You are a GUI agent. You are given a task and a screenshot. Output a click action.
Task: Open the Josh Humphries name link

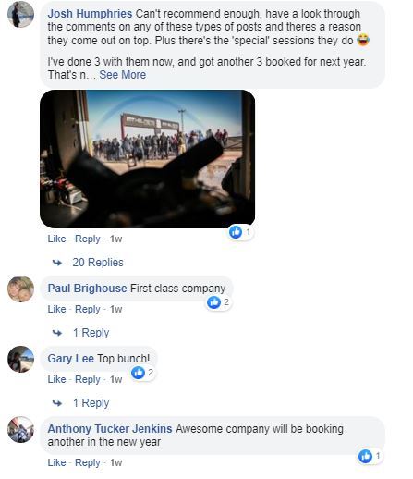90,14
